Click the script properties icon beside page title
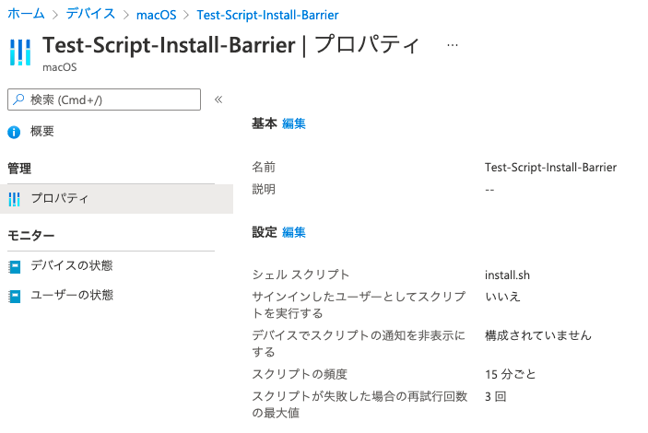The height and width of the screenshot is (433, 648). 20,53
